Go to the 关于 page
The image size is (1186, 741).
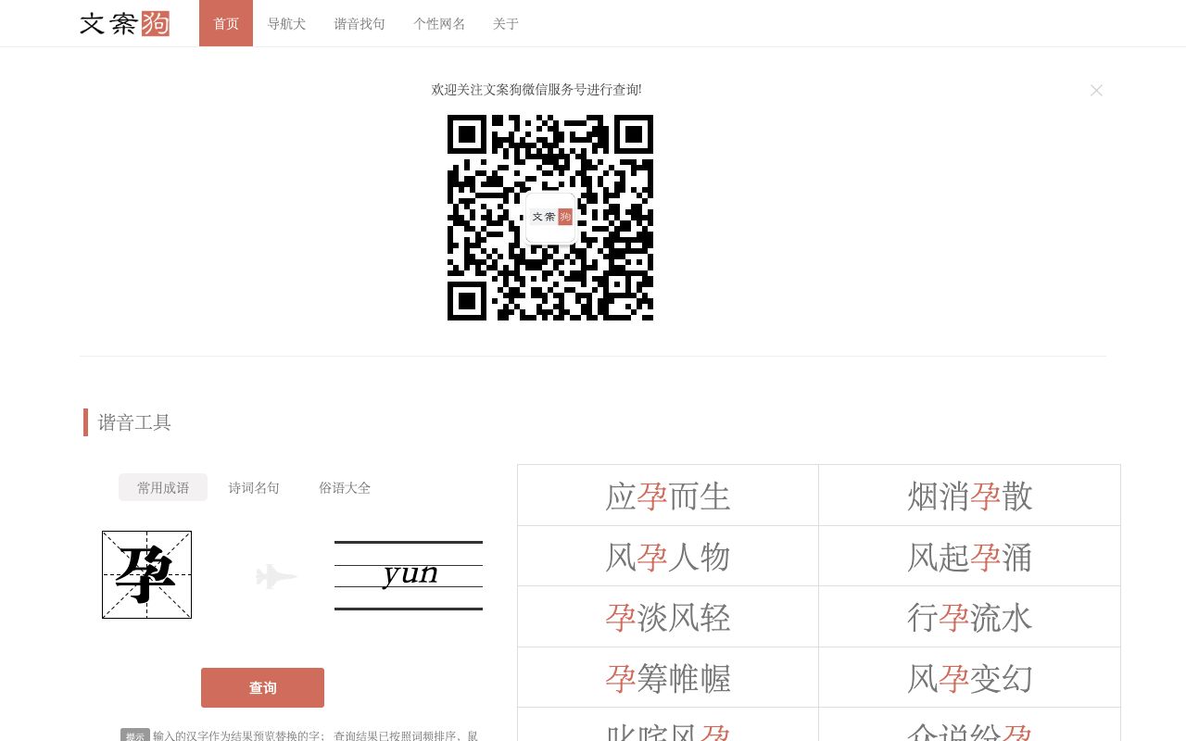point(506,23)
